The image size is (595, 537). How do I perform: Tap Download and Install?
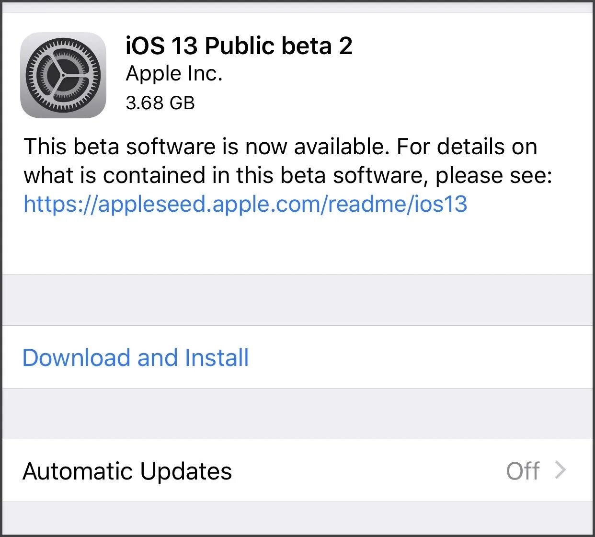click(x=136, y=358)
